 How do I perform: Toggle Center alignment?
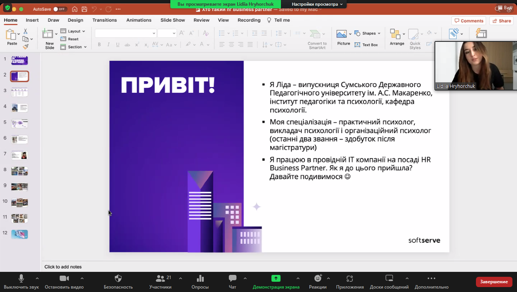(232, 44)
